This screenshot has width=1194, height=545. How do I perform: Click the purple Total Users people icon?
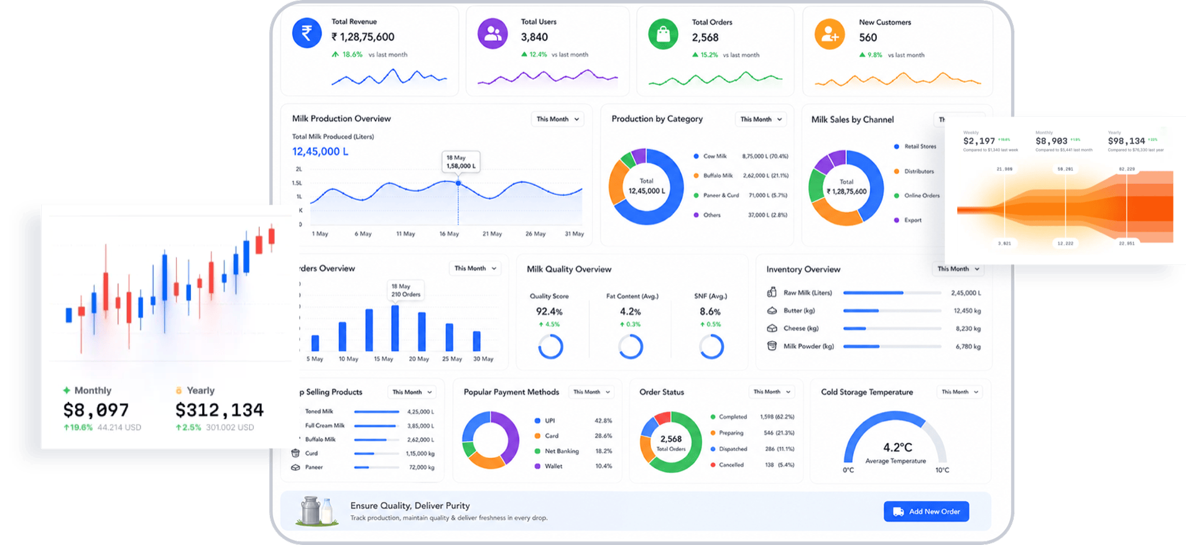[x=493, y=34]
